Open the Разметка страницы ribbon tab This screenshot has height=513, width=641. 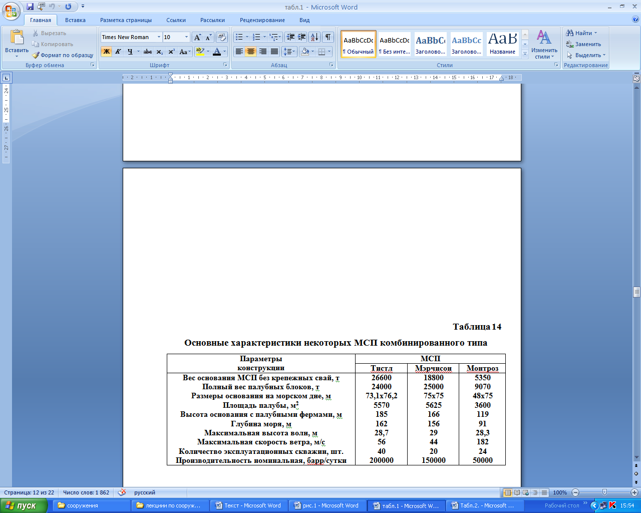(126, 20)
